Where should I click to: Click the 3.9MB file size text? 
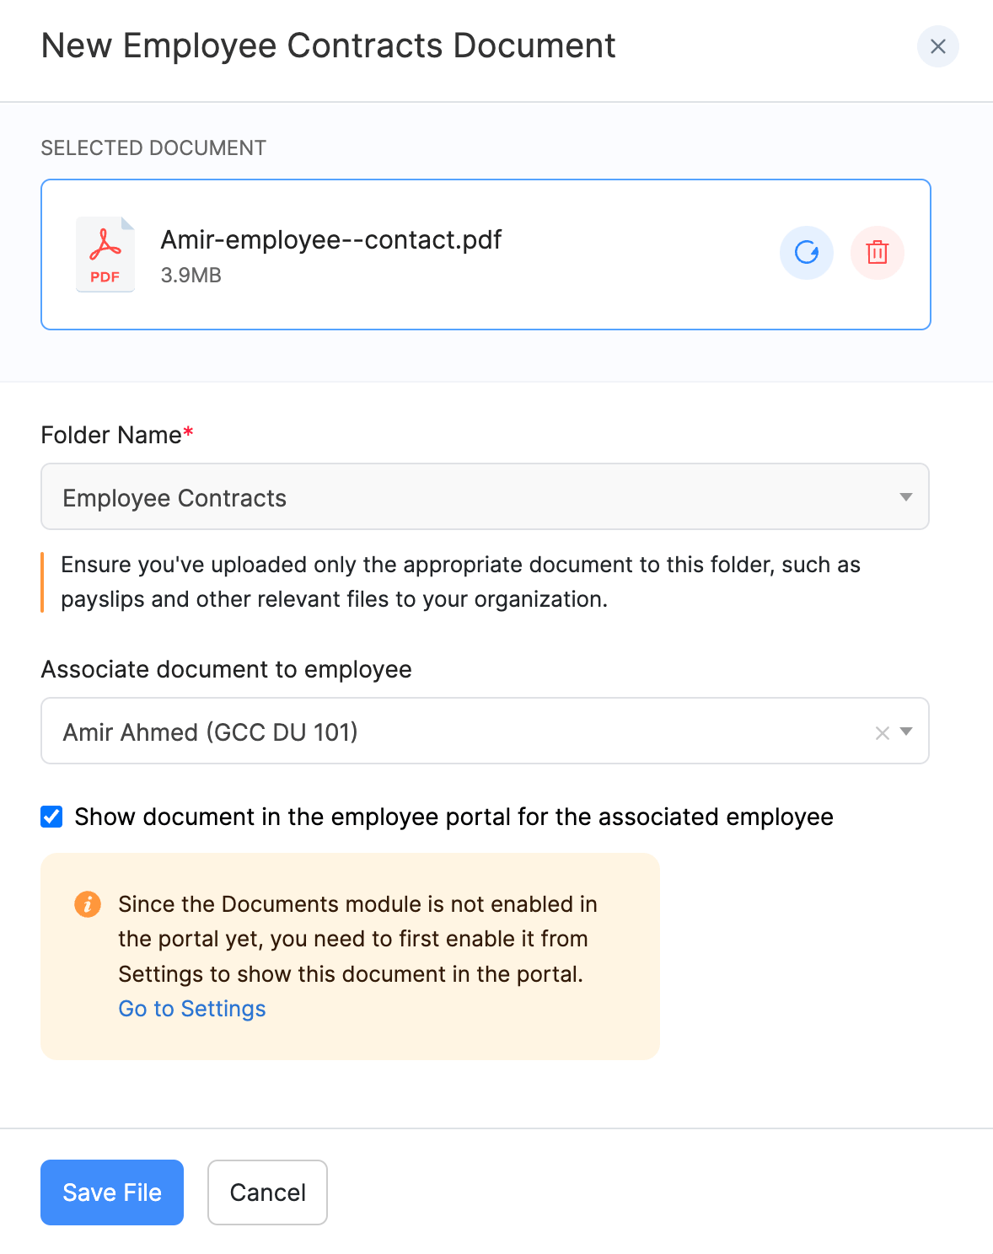(x=191, y=276)
